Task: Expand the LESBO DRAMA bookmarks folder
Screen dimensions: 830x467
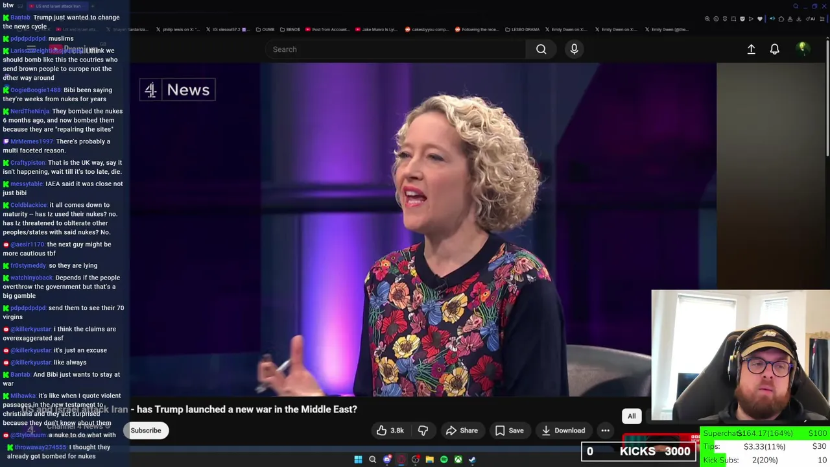Action: [x=522, y=29]
